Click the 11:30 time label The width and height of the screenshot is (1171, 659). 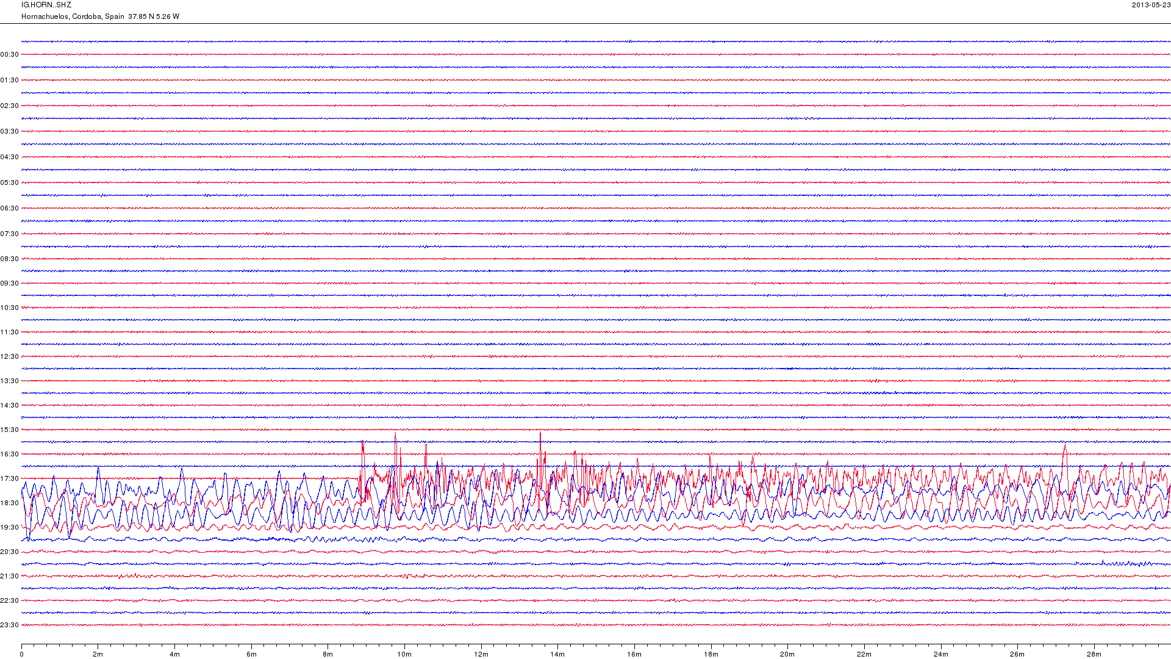click(10, 332)
